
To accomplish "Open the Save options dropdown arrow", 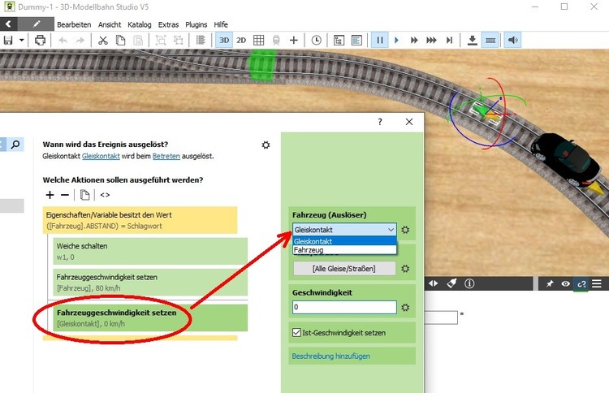I will pyautogui.click(x=22, y=40).
